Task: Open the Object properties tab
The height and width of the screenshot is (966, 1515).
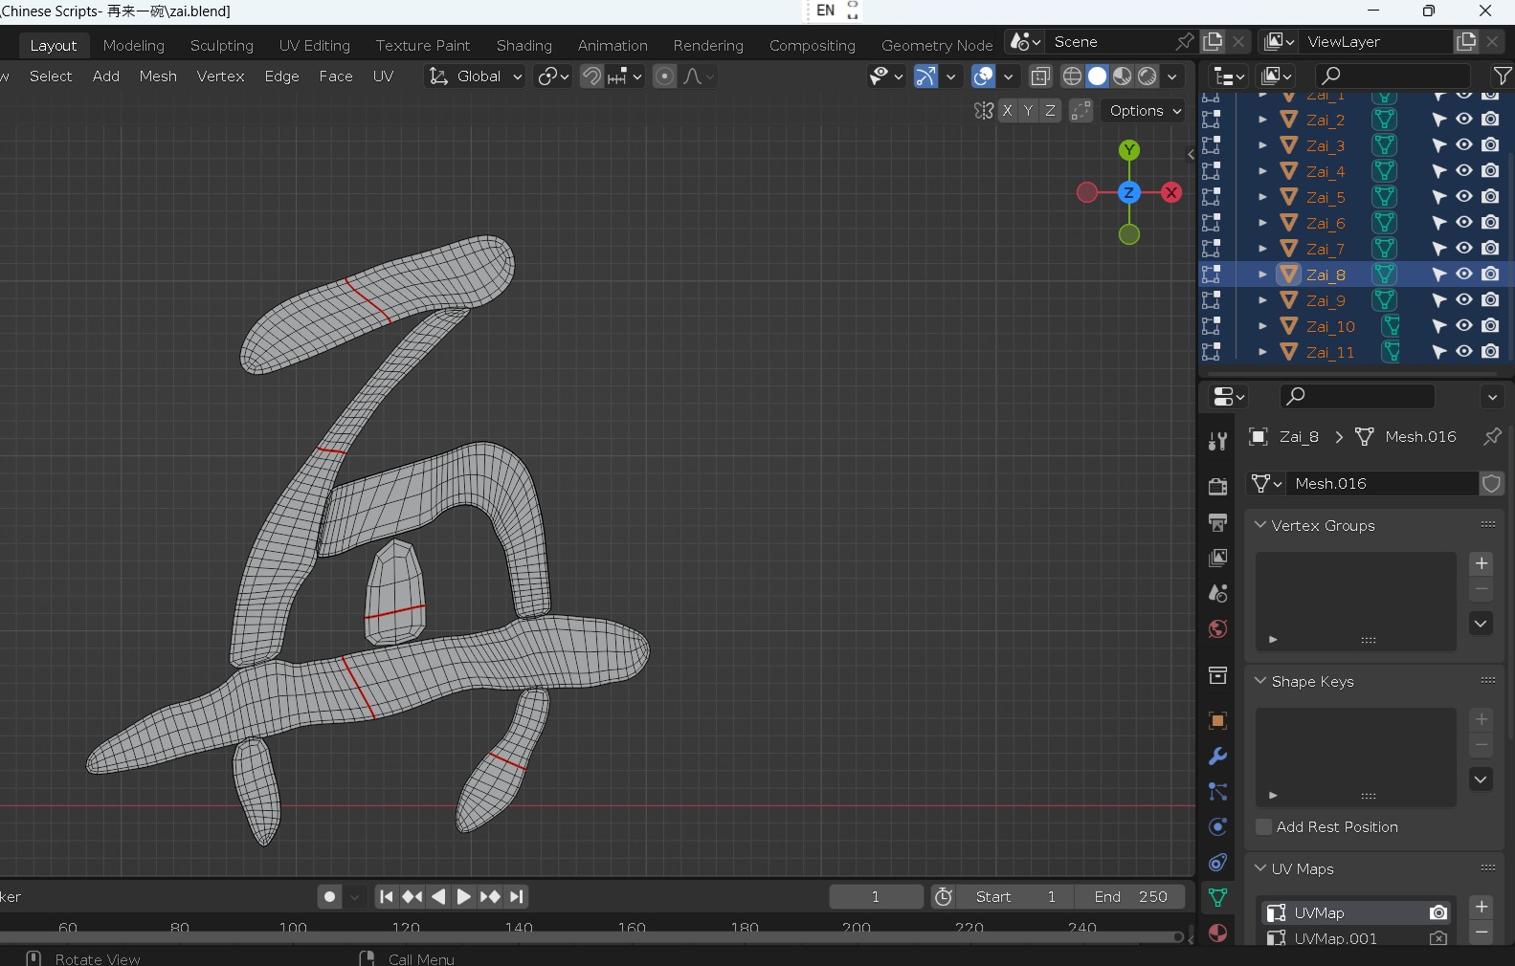Action: 1217,721
